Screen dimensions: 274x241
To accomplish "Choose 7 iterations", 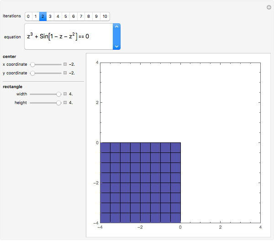I will click(x=80, y=16).
